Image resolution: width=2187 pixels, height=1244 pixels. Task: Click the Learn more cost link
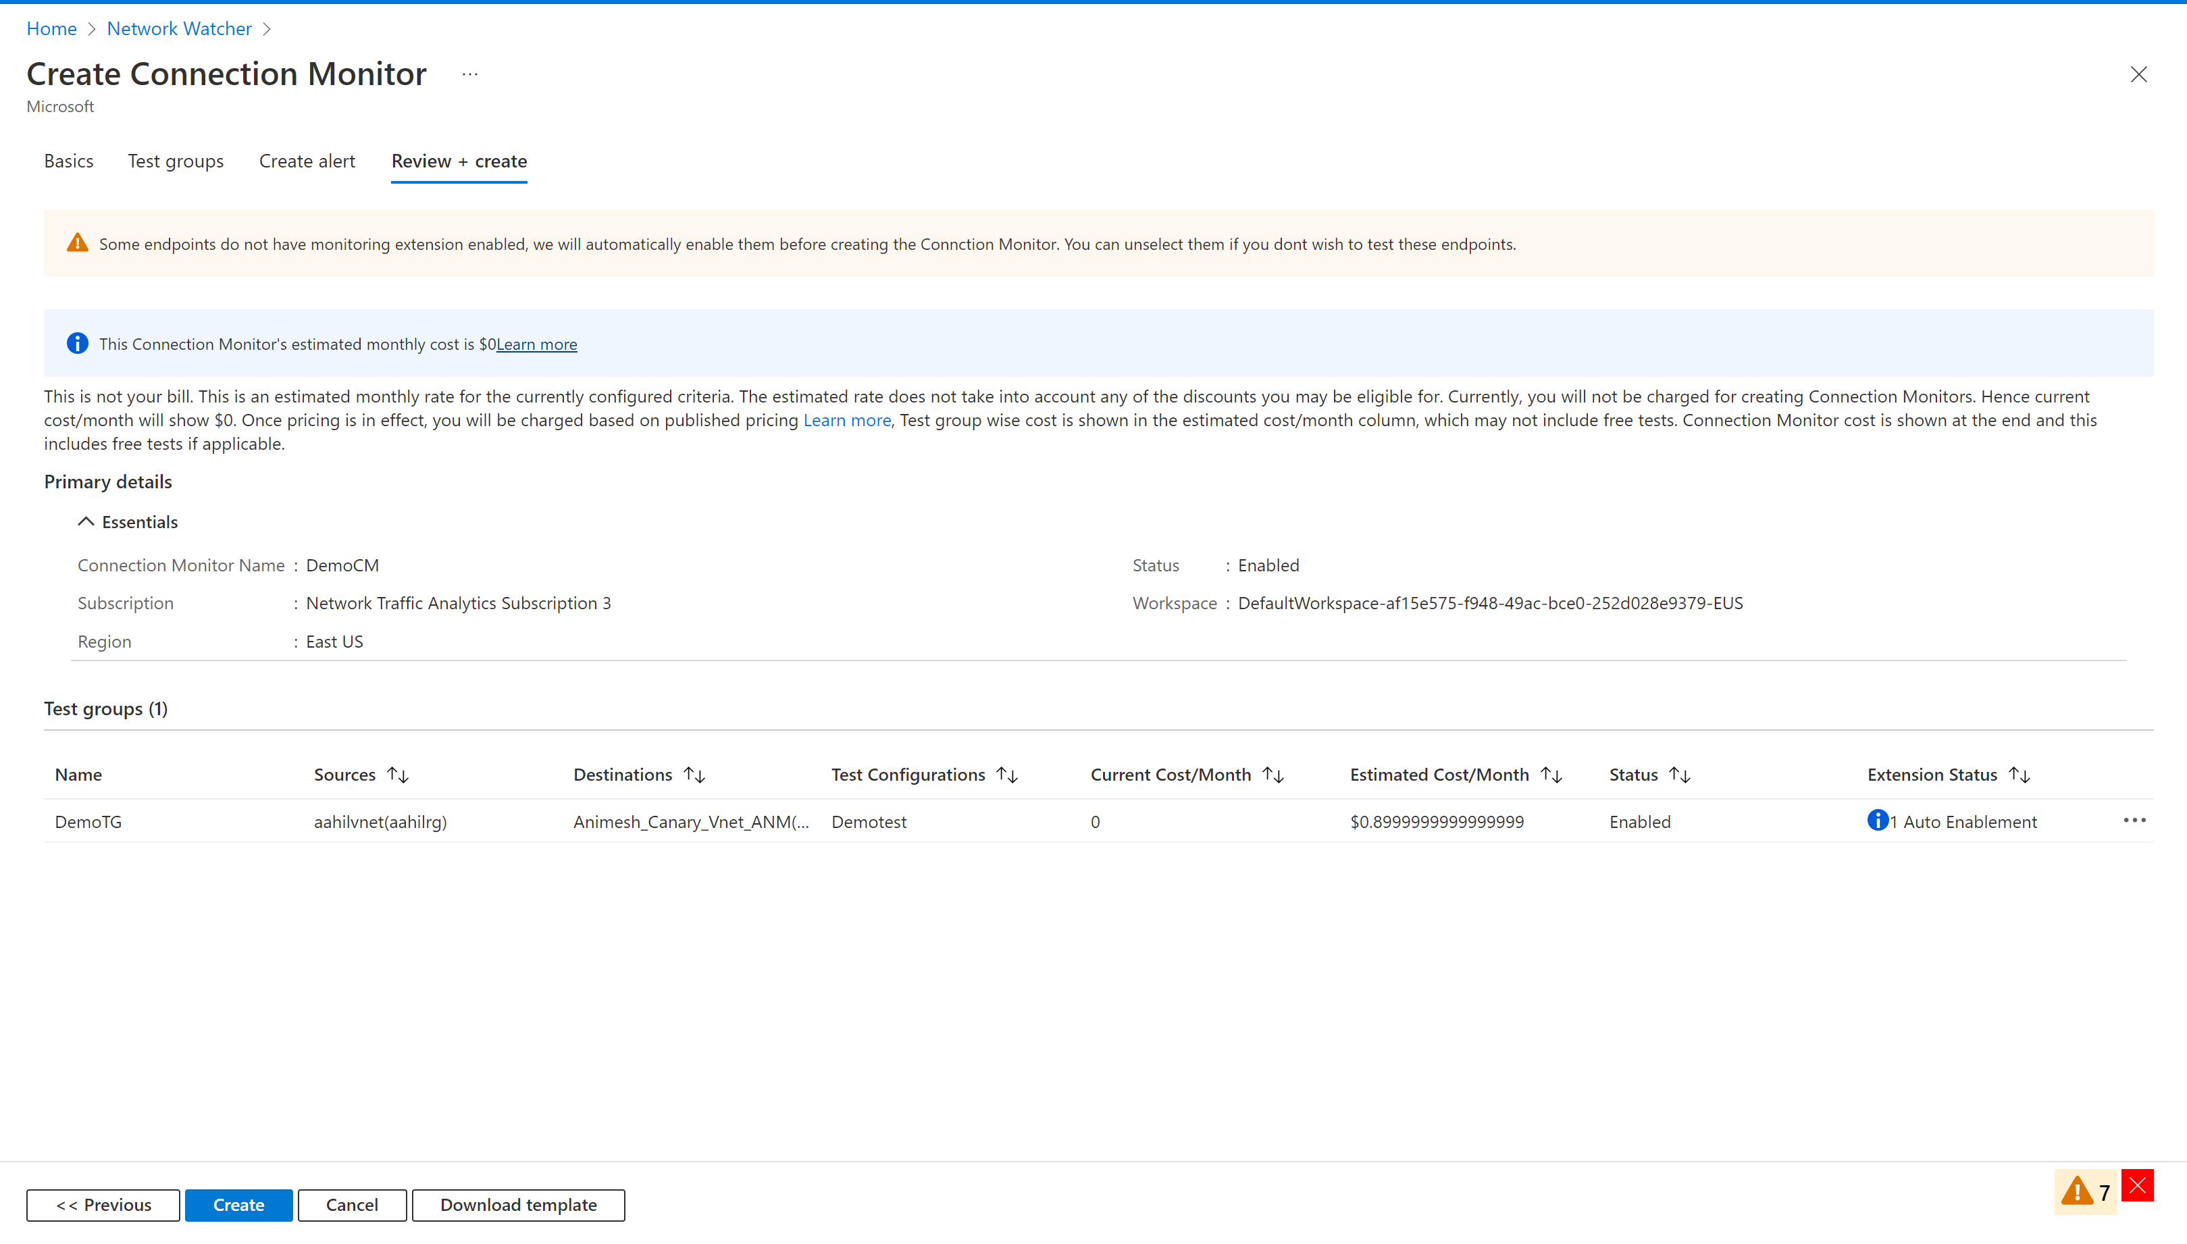pos(536,342)
